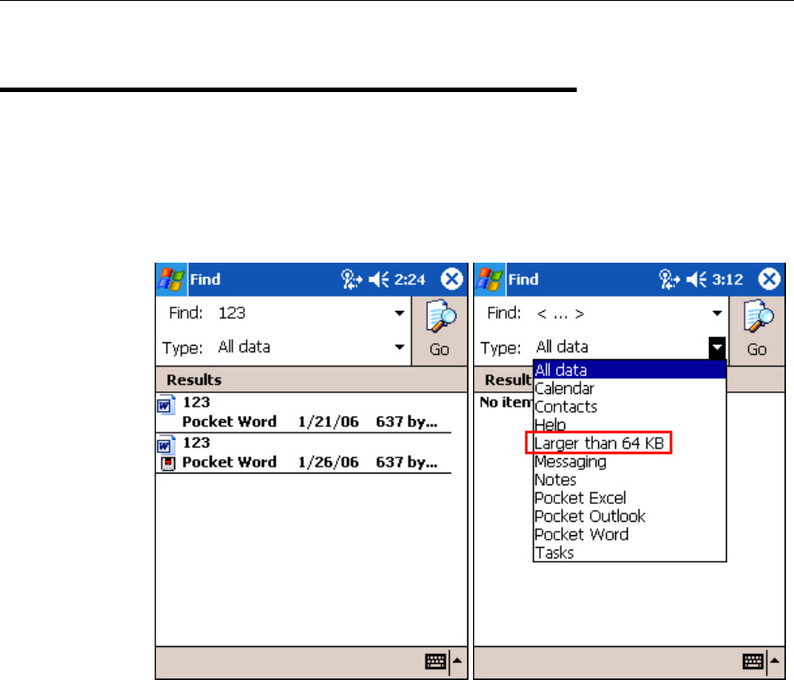Open Start menu in left Find window
The width and height of the screenshot is (794, 680).
coord(171,280)
